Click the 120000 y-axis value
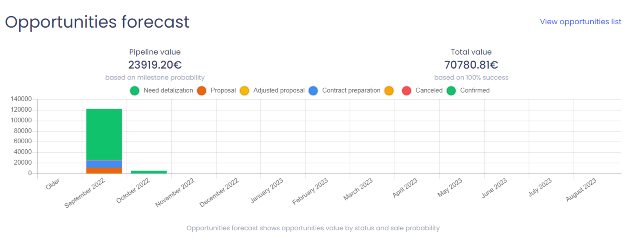This screenshot has width=630, height=244. (21, 110)
